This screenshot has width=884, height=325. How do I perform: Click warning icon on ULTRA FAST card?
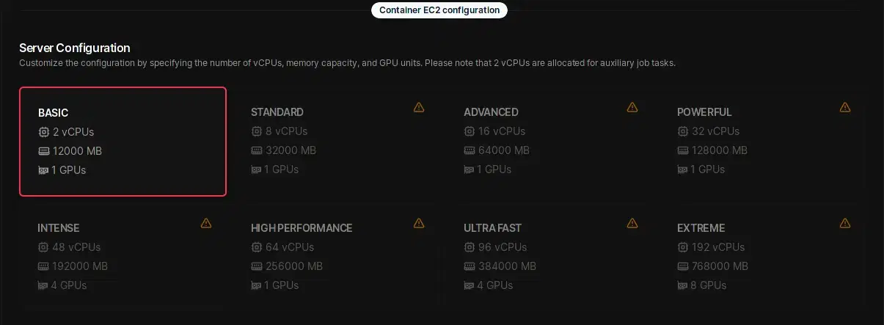point(632,223)
